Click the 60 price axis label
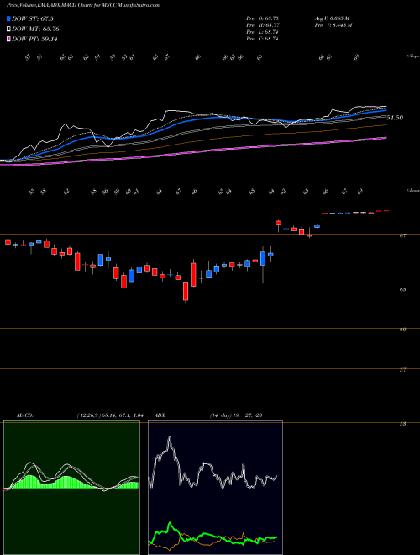 pyautogui.click(x=402, y=330)
